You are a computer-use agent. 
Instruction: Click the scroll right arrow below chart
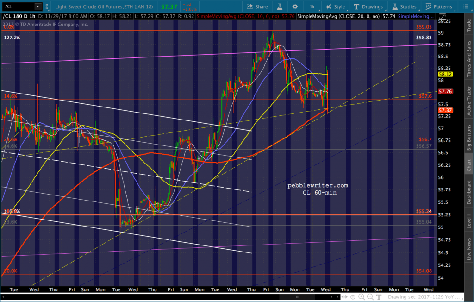[x=337, y=297]
